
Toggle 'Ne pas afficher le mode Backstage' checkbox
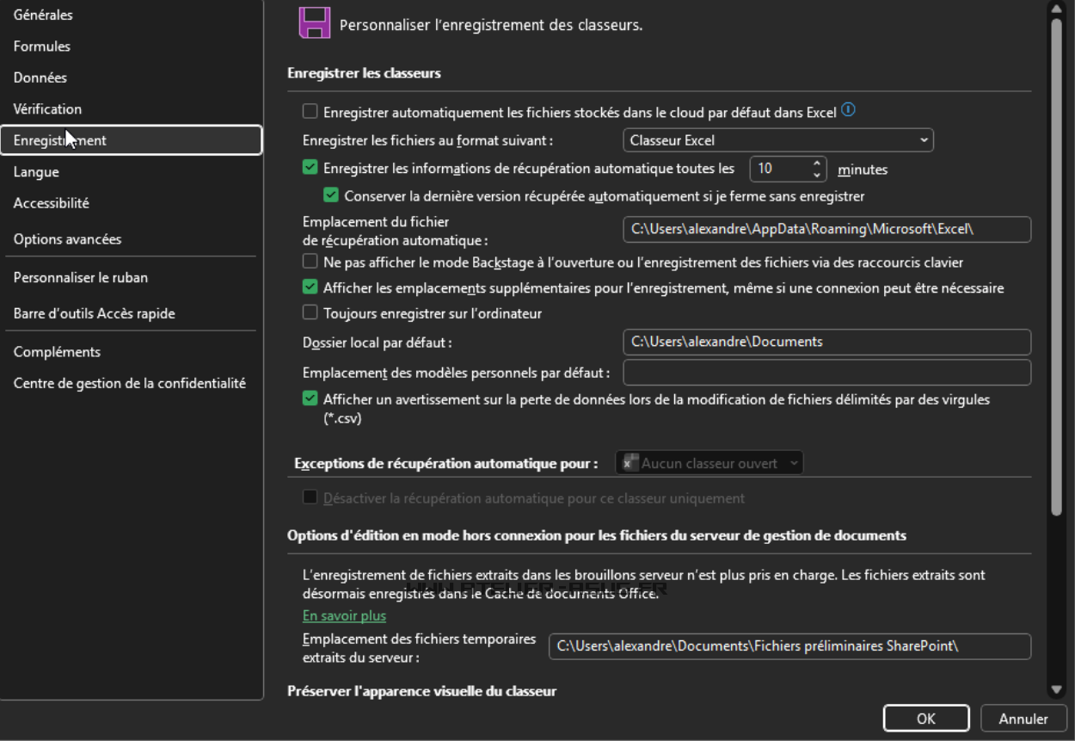tap(310, 262)
